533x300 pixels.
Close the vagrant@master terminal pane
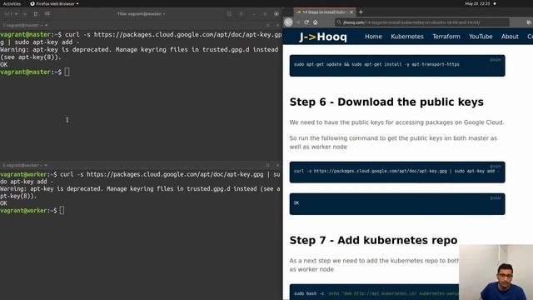coord(277,25)
